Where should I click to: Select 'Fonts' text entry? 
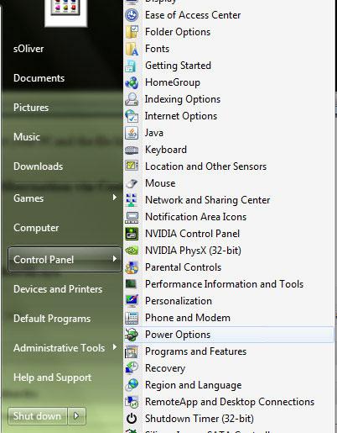(x=158, y=49)
